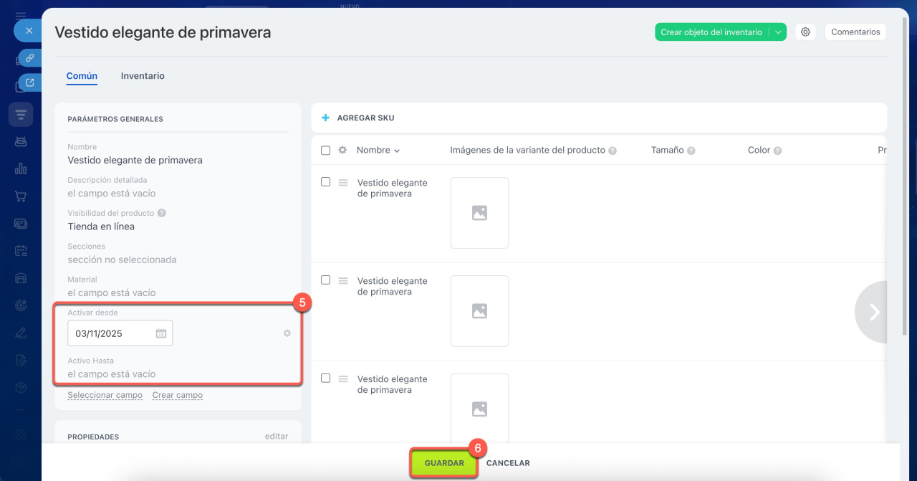
Task: Click help icon beside Visibilidad del producto
Action: pos(162,213)
